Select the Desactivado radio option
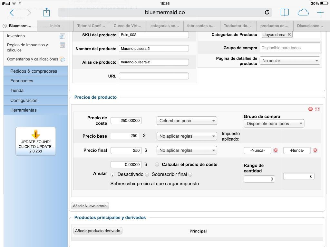 click(112, 175)
